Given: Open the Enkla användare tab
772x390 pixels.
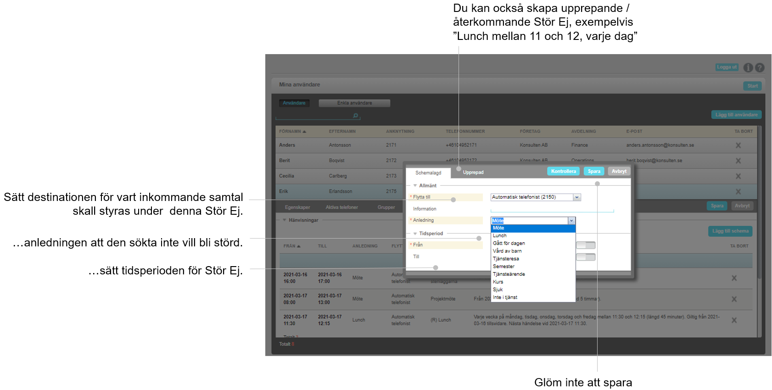Looking at the screenshot, I should (x=354, y=103).
